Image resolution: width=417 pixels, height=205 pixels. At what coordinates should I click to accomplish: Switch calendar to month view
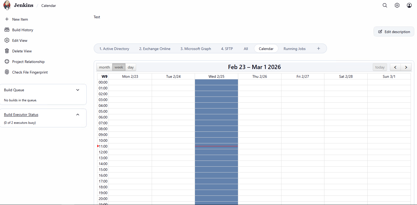pos(104,67)
